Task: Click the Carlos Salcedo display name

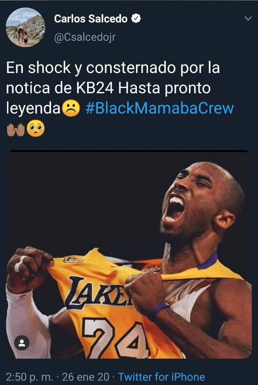Action: pyautogui.click(x=91, y=18)
